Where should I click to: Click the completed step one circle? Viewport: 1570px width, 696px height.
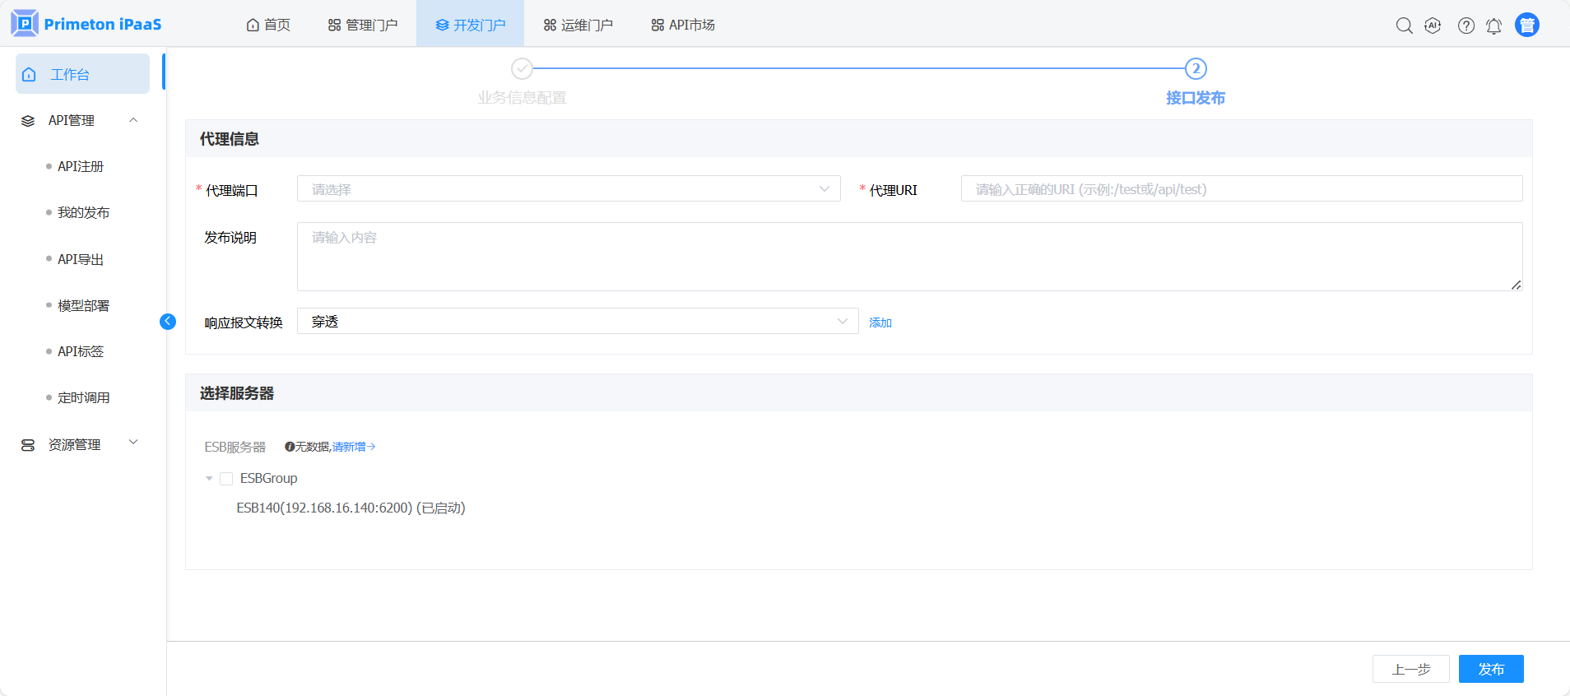522,68
